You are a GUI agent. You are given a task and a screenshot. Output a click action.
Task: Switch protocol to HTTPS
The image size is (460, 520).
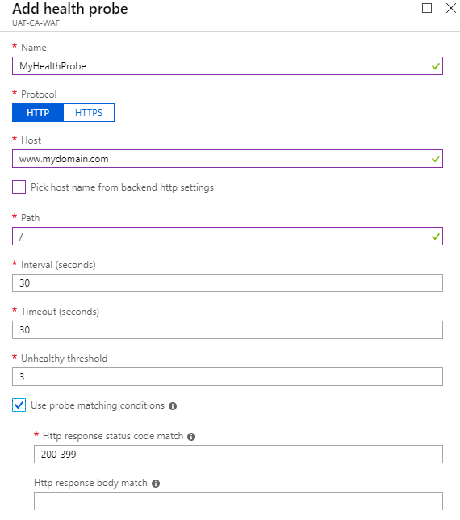[x=89, y=113]
